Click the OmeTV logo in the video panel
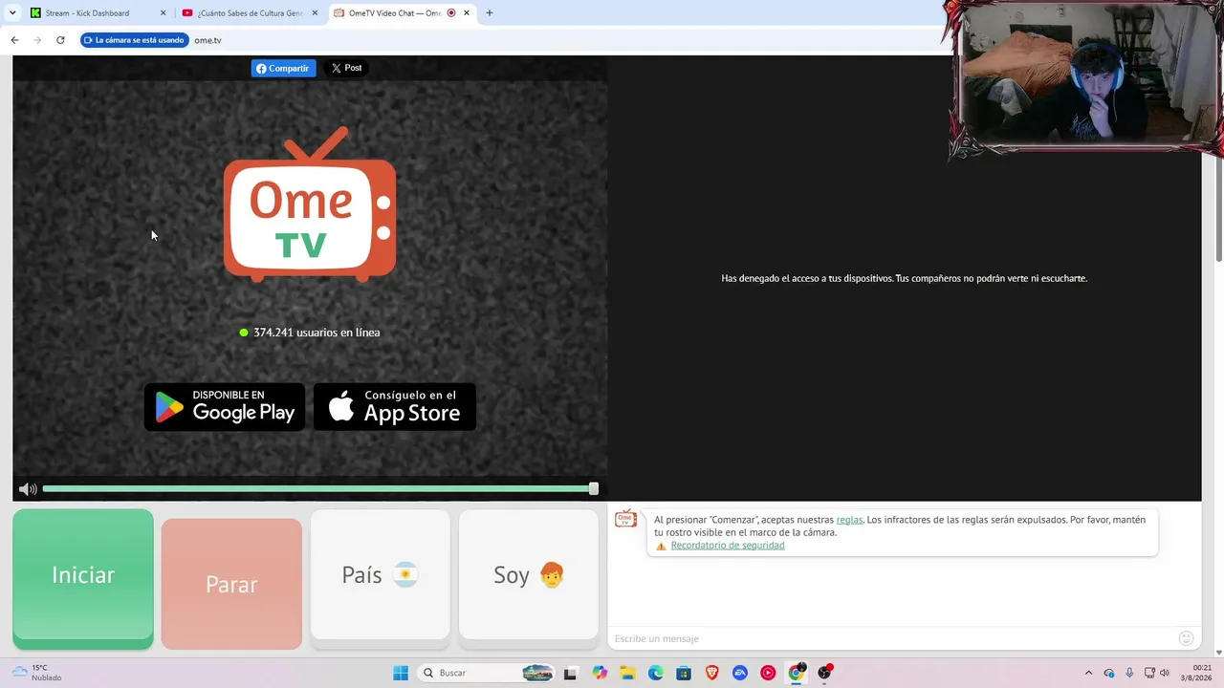This screenshot has width=1224, height=688. tap(310, 204)
